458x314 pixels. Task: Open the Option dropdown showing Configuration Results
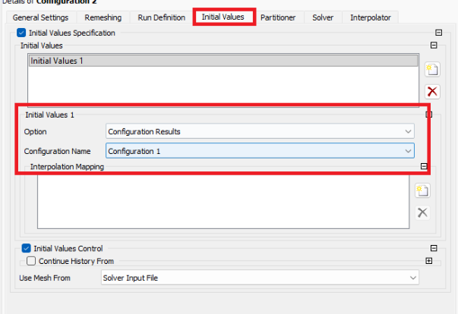[x=260, y=131]
